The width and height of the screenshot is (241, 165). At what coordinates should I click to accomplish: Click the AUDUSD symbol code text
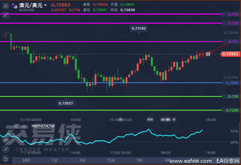click(x=27, y=10)
